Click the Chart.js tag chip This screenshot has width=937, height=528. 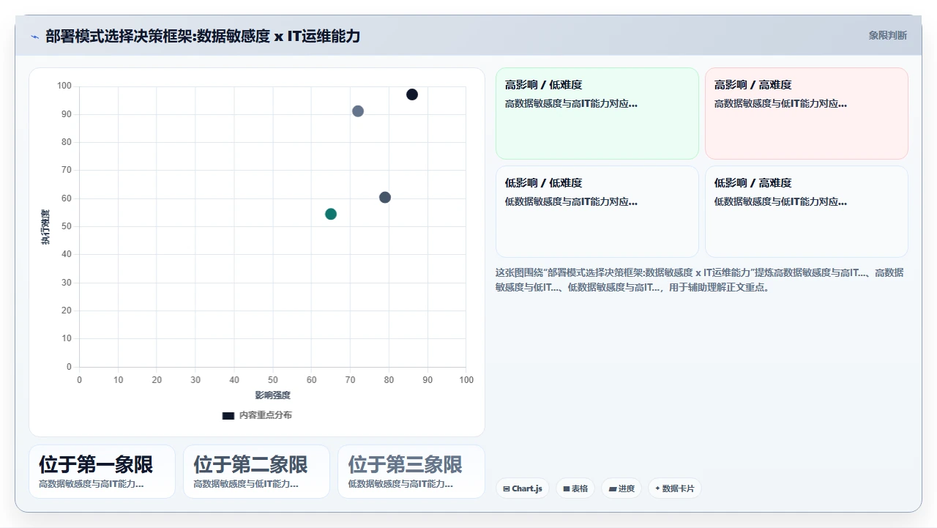tap(523, 488)
